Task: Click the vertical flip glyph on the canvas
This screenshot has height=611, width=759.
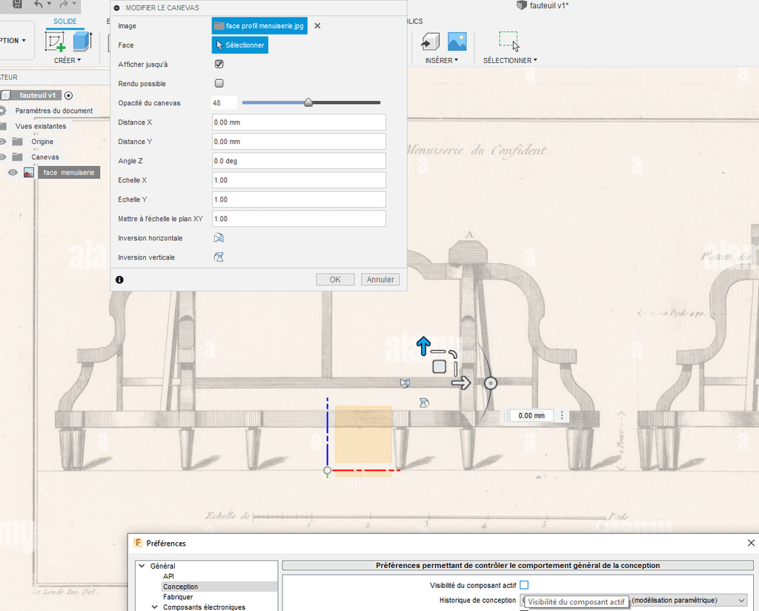Action: (424, 403)
